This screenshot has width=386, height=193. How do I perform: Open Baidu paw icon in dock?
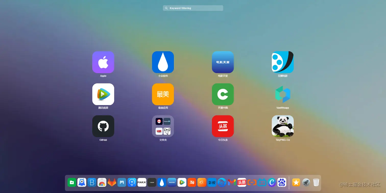tap(282, 182)
